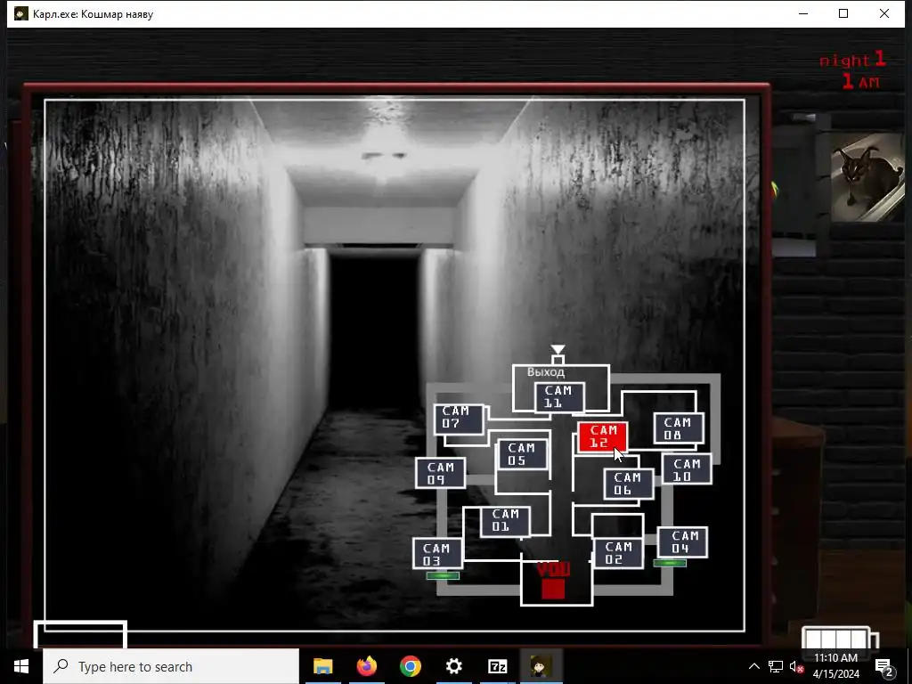Screen dimensions: 912x684
Task: Open Firefox from the taskbar
Action: pos(366,666)
